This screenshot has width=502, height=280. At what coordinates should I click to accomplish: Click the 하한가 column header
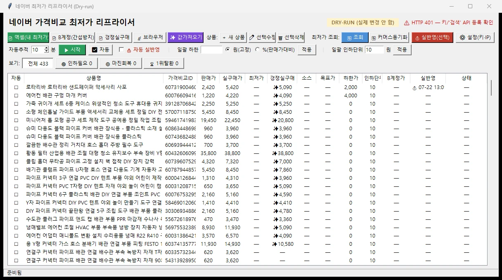tap(350, 78)
